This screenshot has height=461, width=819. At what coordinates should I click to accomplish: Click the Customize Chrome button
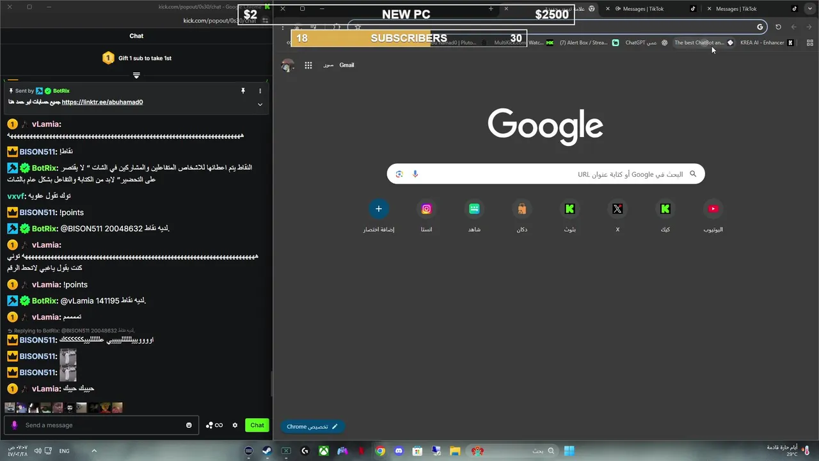pyautogui.click(x=312, y=426)
